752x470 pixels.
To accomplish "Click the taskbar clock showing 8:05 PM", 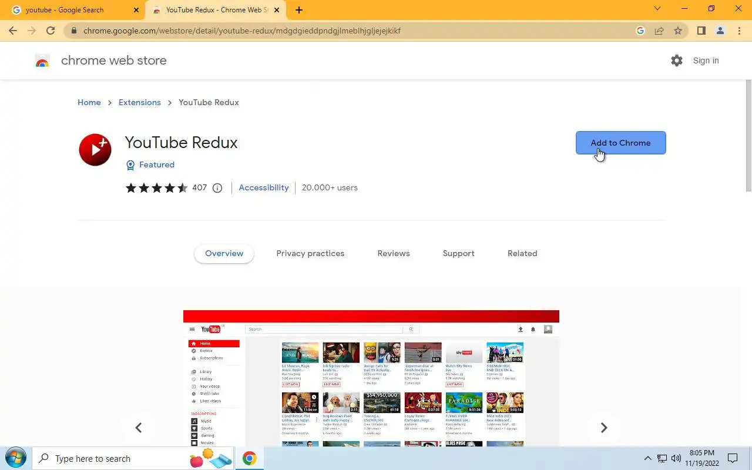I will (701, 458).
